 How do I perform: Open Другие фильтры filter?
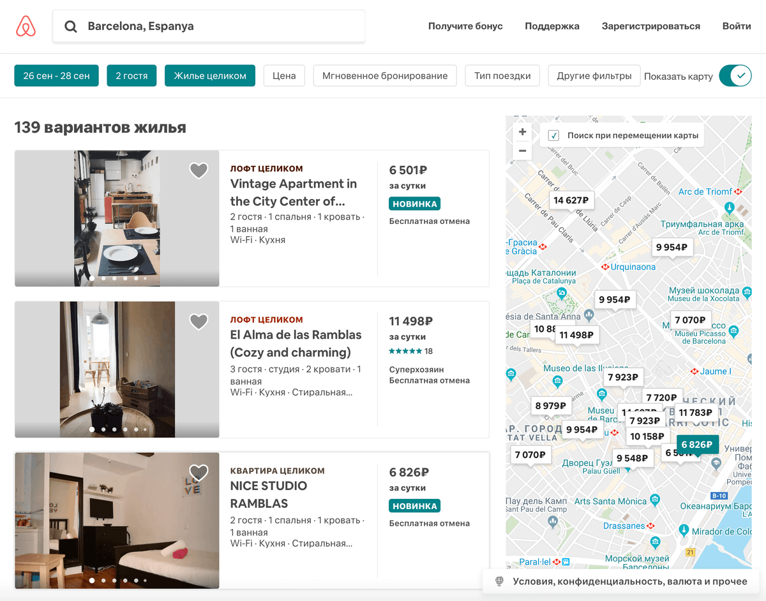[594, 75]
